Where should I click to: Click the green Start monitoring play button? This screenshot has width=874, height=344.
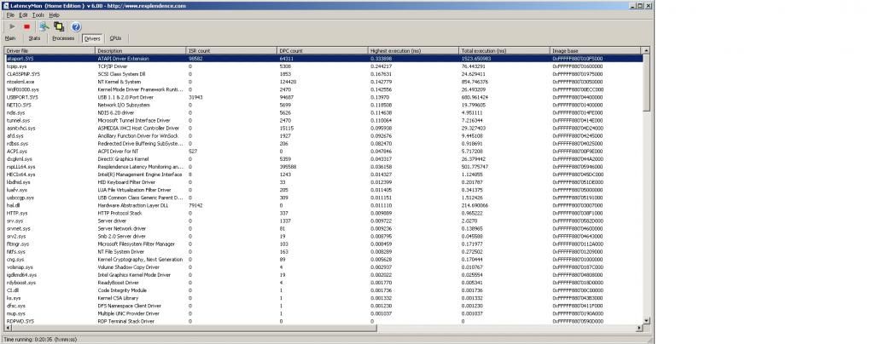pyautogui.click(x=10, y=26)
